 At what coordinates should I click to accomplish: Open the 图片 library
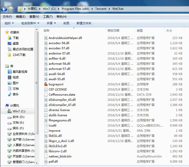[16, 83]
